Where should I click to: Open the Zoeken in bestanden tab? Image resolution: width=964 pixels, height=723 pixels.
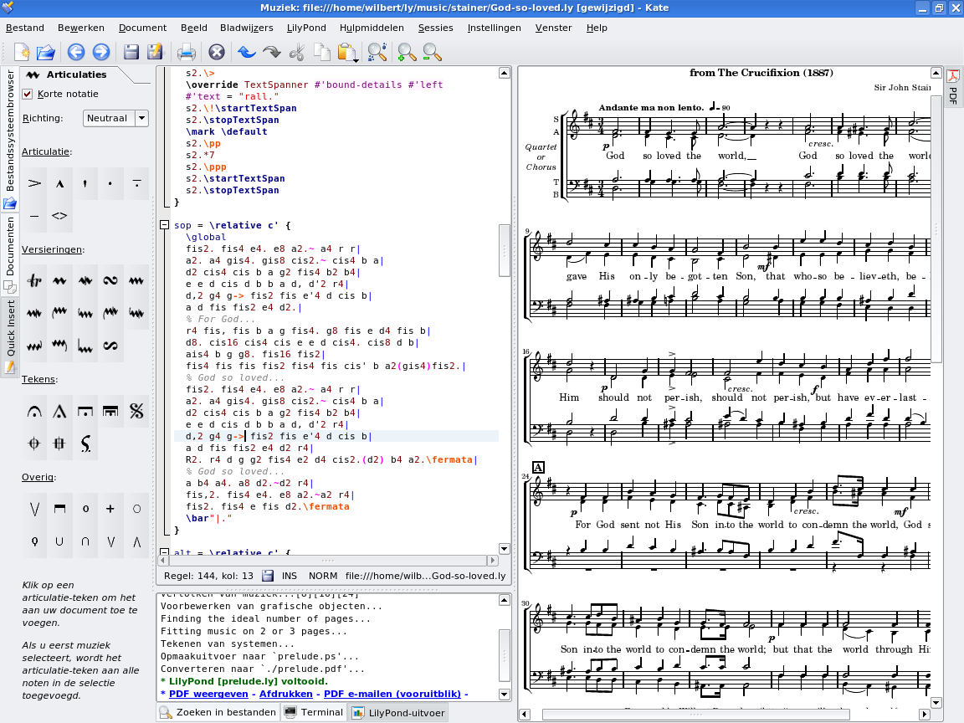[217, 712]
